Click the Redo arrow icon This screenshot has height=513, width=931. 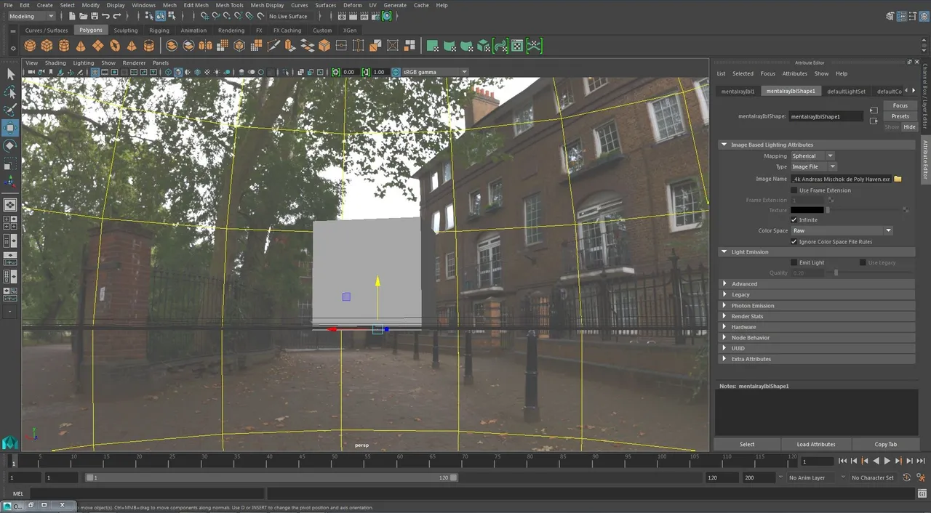117,16
